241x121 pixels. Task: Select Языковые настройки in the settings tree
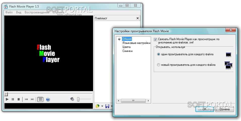[x=136, y=43]
